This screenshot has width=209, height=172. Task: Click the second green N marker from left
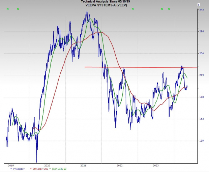[x=18, y=9]
